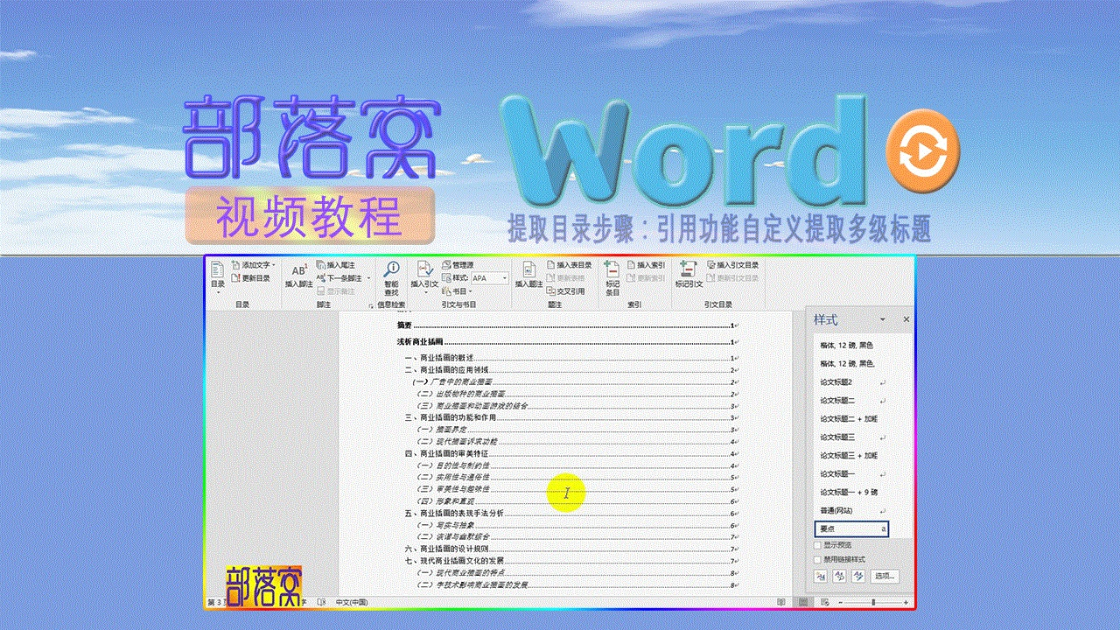
Task: Open the 样式 pane options arrow
Action: click(882, 320)
